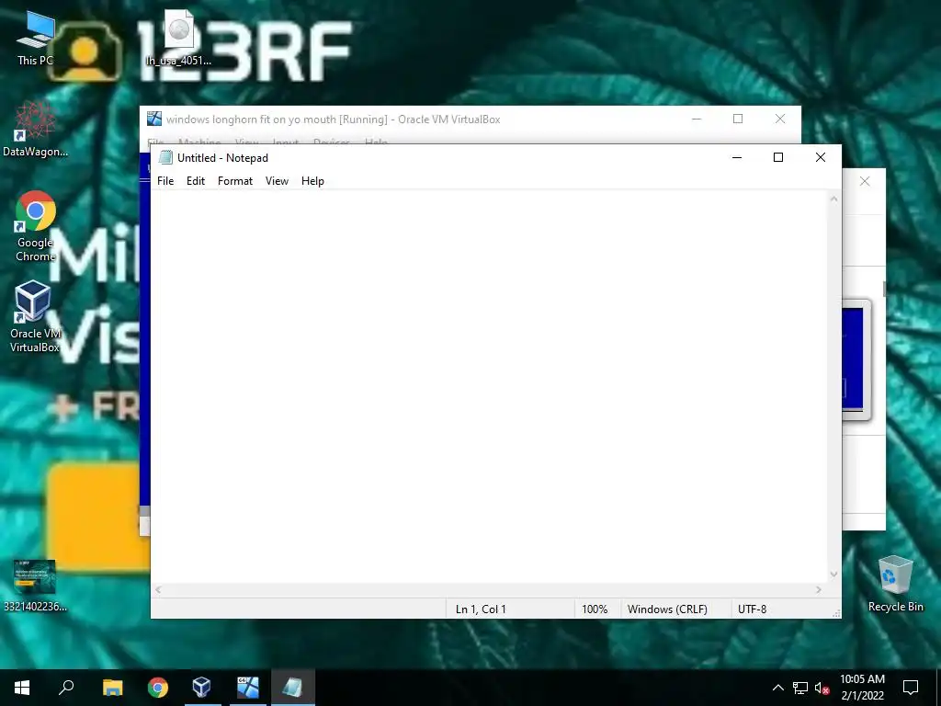
Task: Switch to VirtualBox Manager in the taskbar
Action: (202, 688)
